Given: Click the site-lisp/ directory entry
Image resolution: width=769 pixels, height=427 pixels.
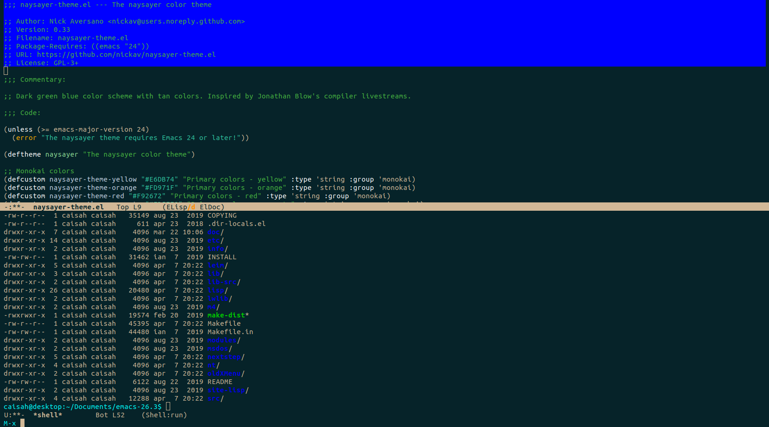Looking at the screenshot, I should pyautogui.click(x=228, y=390).
